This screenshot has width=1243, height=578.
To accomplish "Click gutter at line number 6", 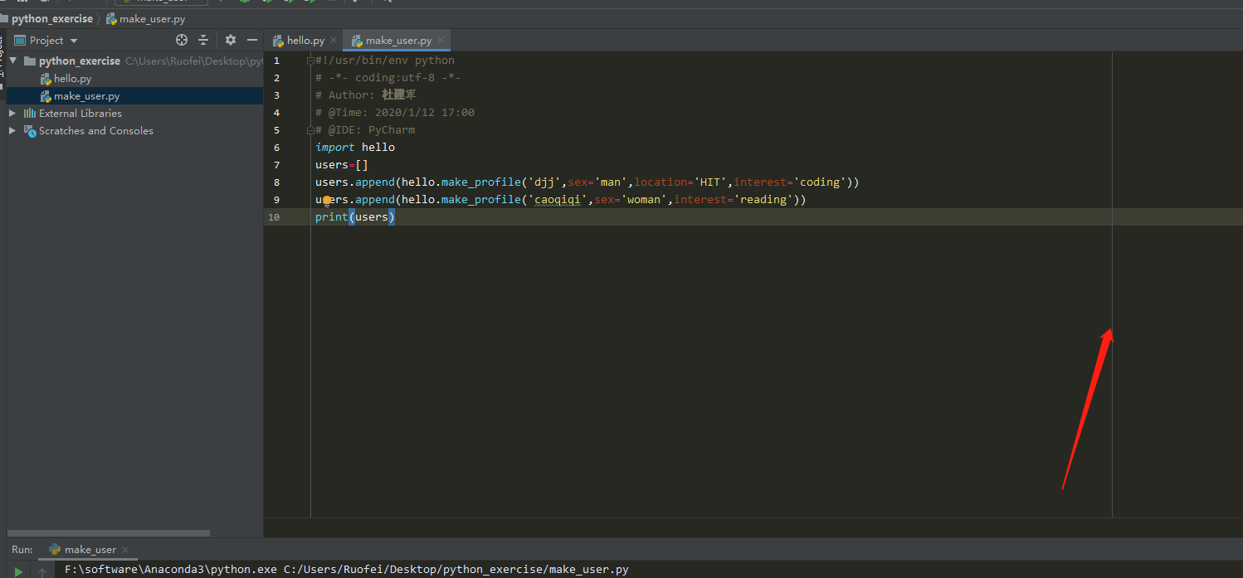I will 276,148.
